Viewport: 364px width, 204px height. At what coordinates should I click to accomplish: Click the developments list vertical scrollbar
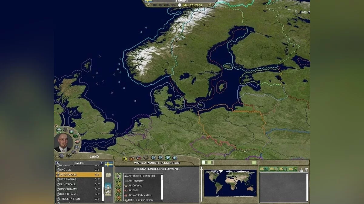click(x=162, y=187)
